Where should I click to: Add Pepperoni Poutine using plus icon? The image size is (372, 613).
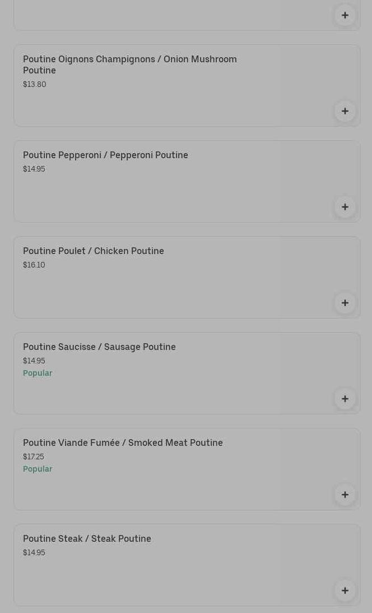[345, 207]
